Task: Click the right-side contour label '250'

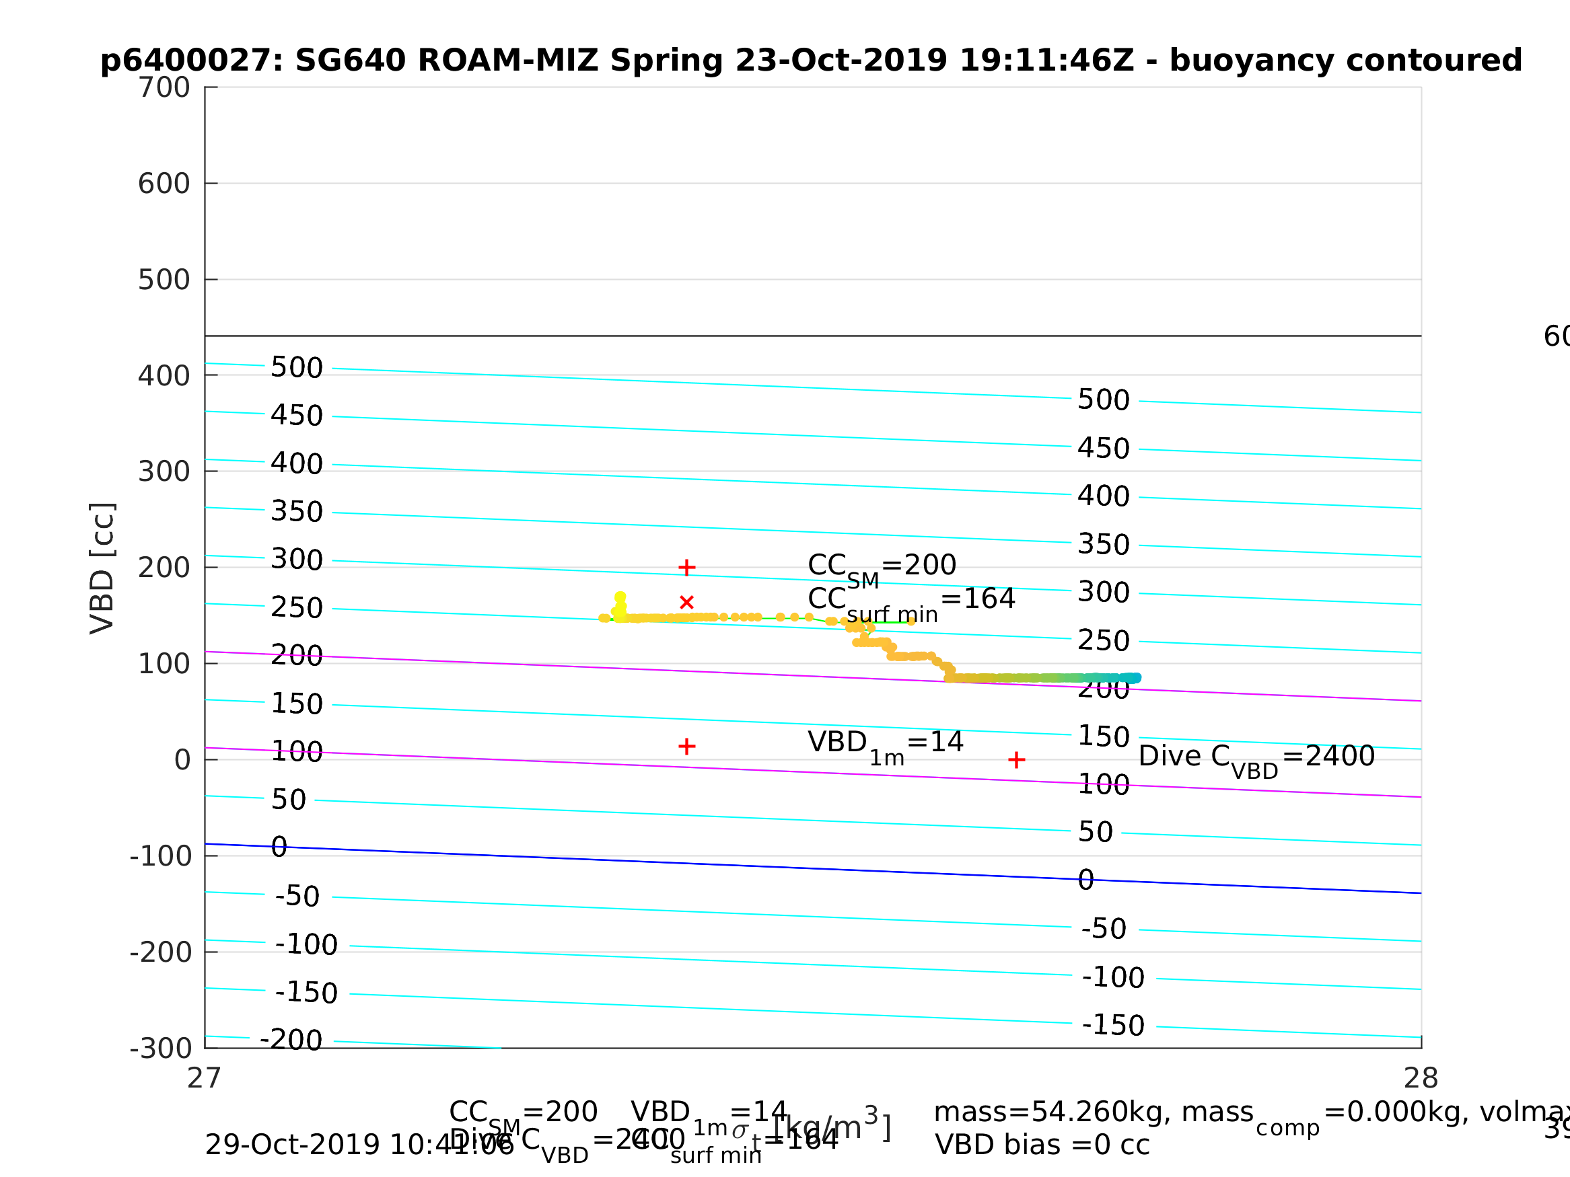Action: pos(1104,641)
